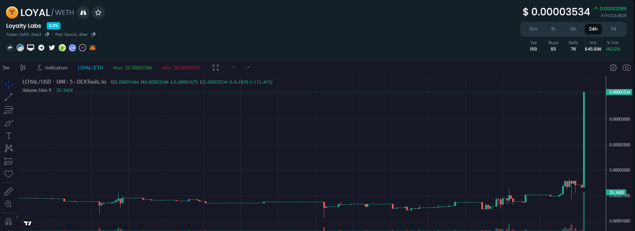Take chart snapshot with camera icon
The width and height of the screenshot is (635, 231).
627,68
